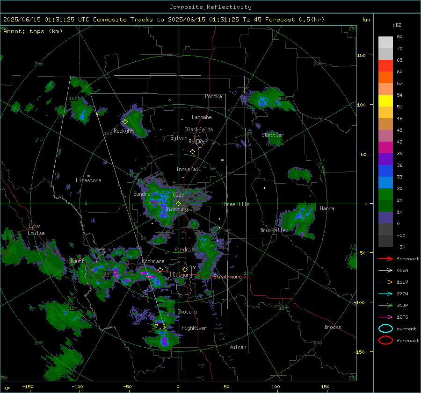Click the white plus marker west of Hanna

click(264, 188)
